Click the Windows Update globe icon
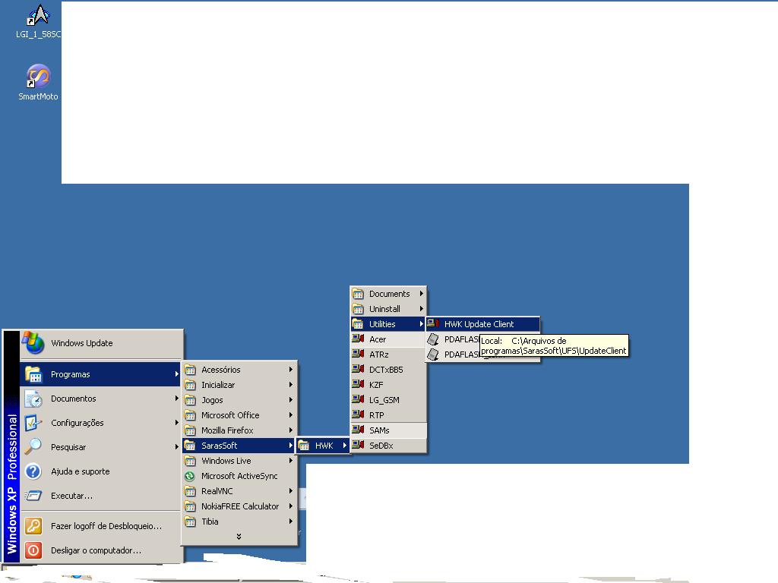 tap(33, 342)
